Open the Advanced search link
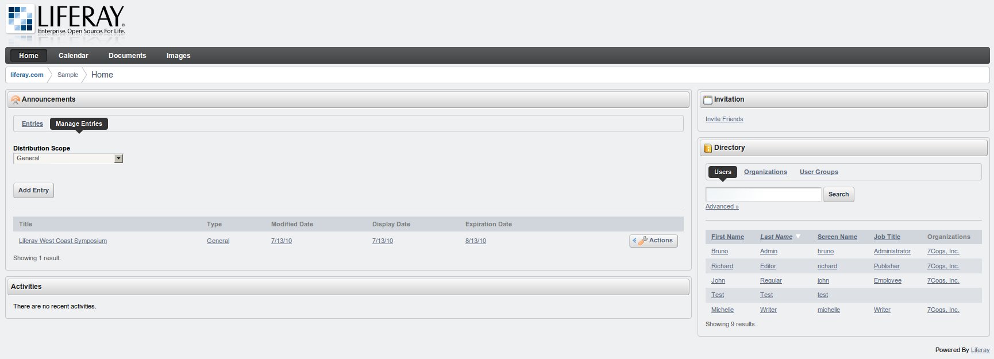This screenshot has width=994, height=359. 722,207
